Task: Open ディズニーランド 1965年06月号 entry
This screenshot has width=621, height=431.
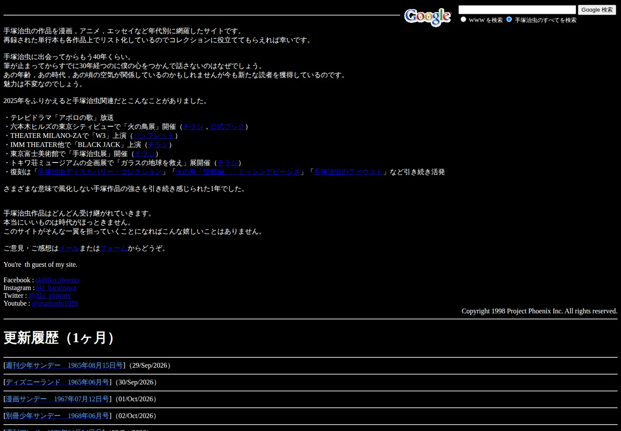Action: pyautogui.click(x=57, y=382)
